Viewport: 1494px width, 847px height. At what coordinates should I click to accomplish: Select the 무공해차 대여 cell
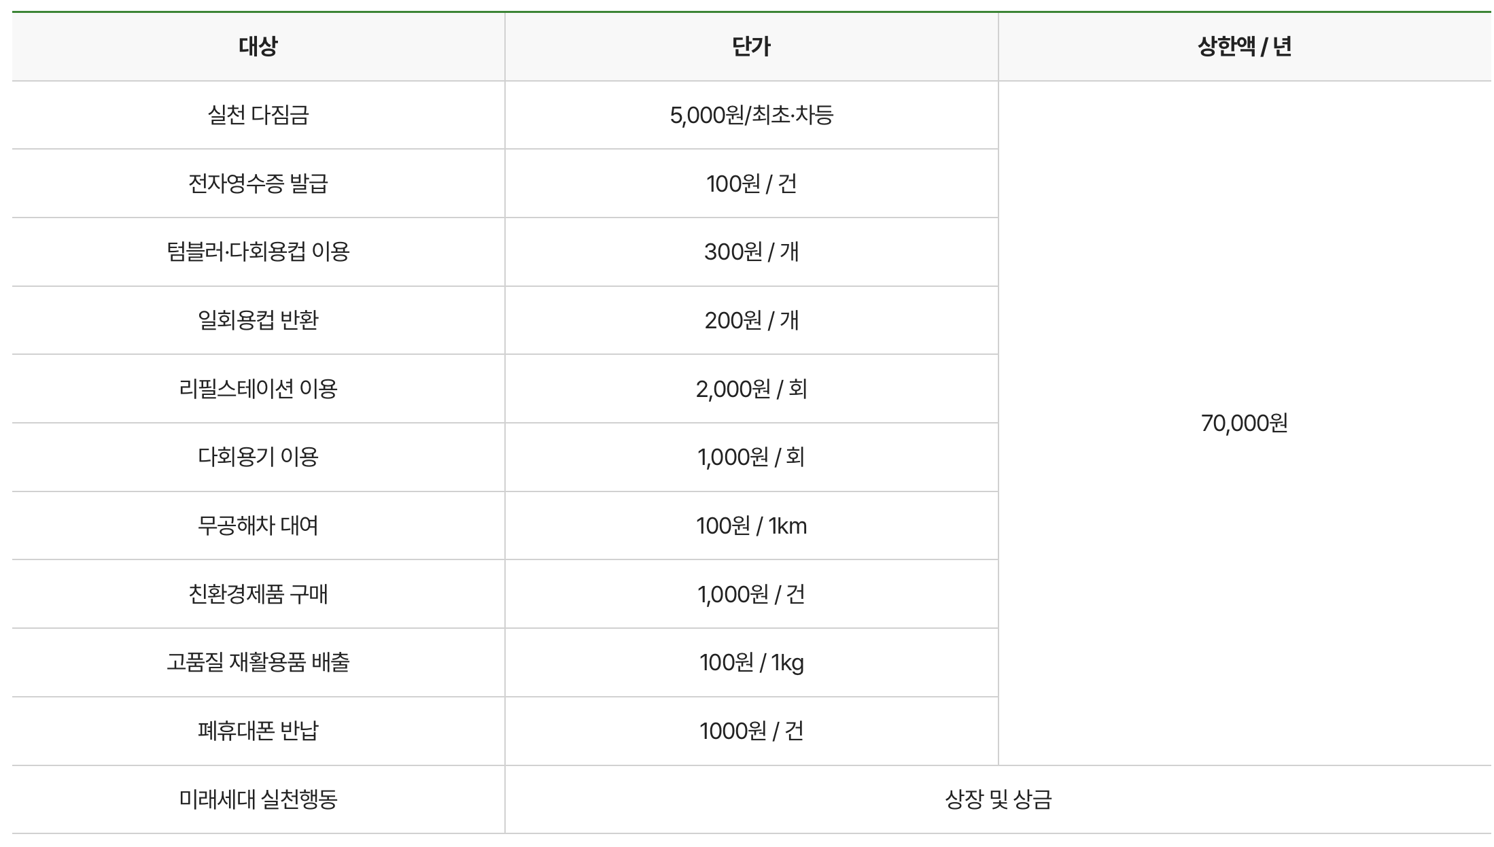[258, 525]
